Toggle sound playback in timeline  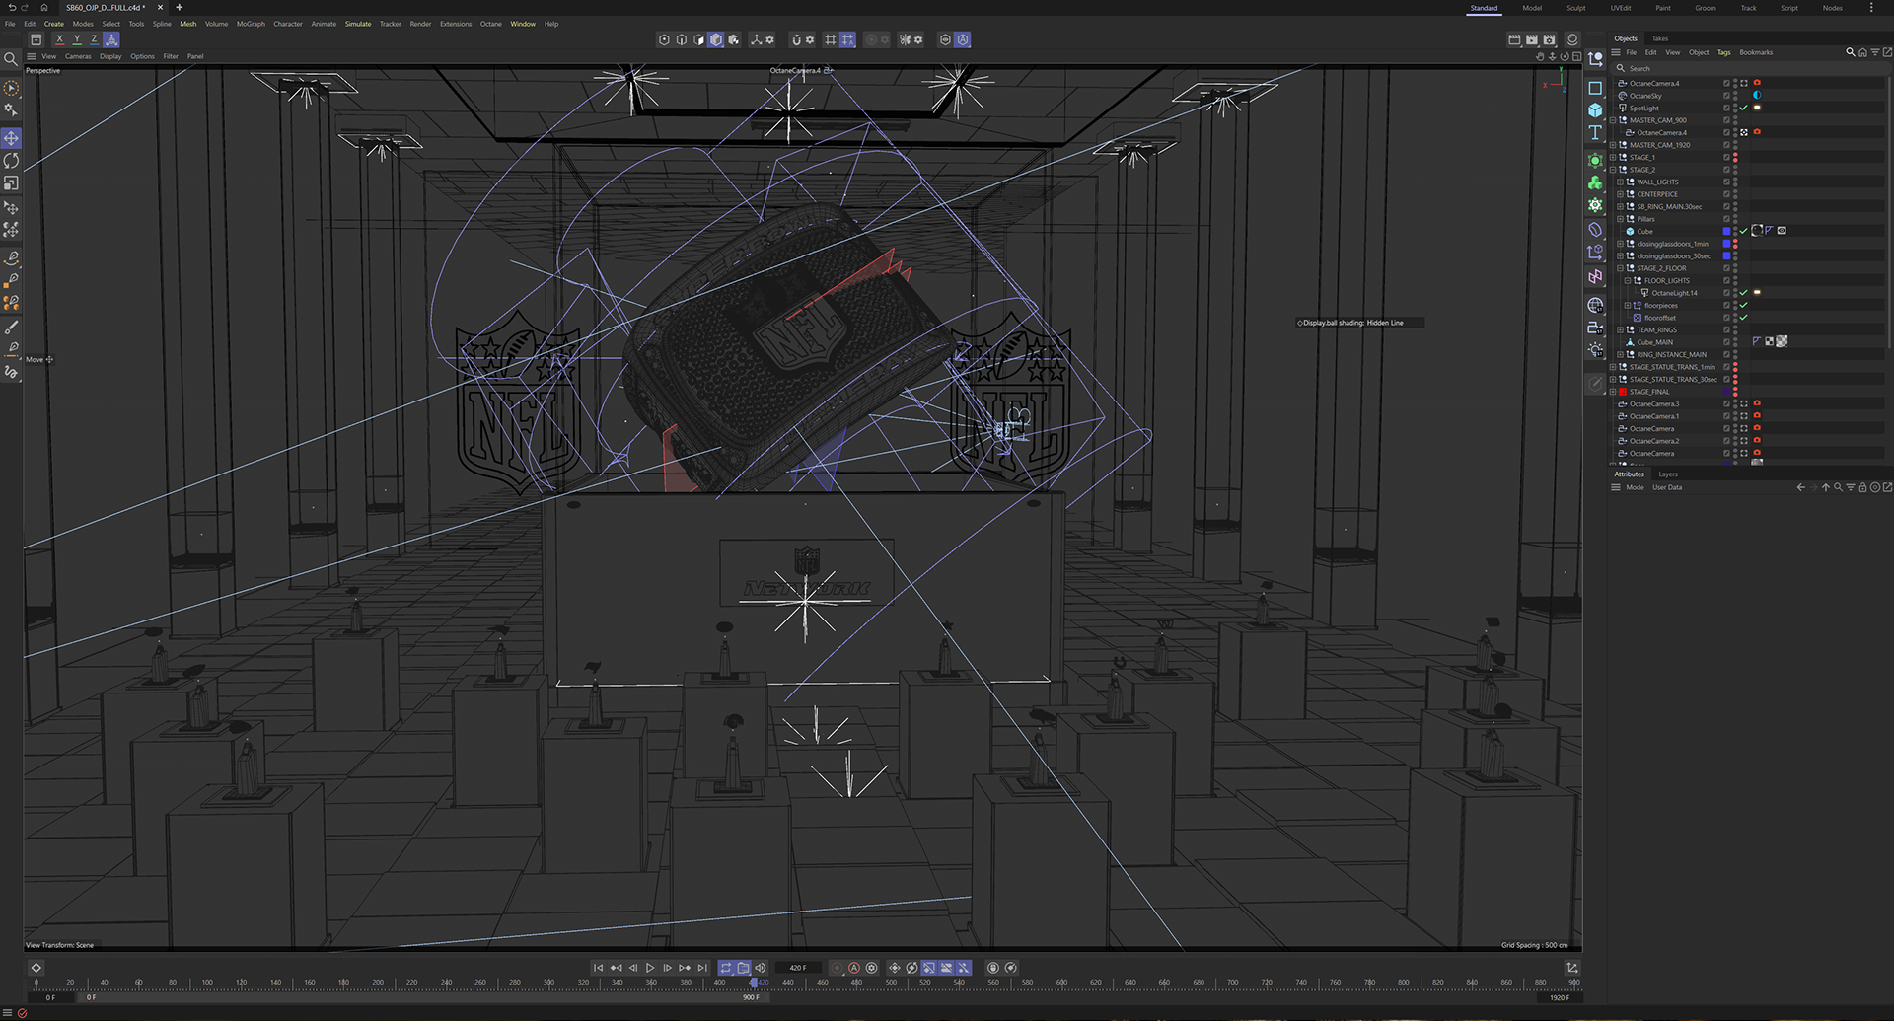(x=761, y=968)
